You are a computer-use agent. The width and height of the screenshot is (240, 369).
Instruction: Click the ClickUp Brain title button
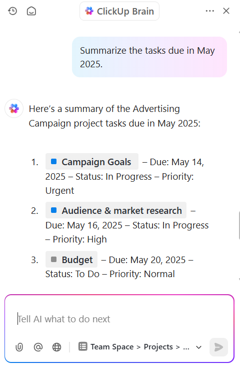(119, 11)
